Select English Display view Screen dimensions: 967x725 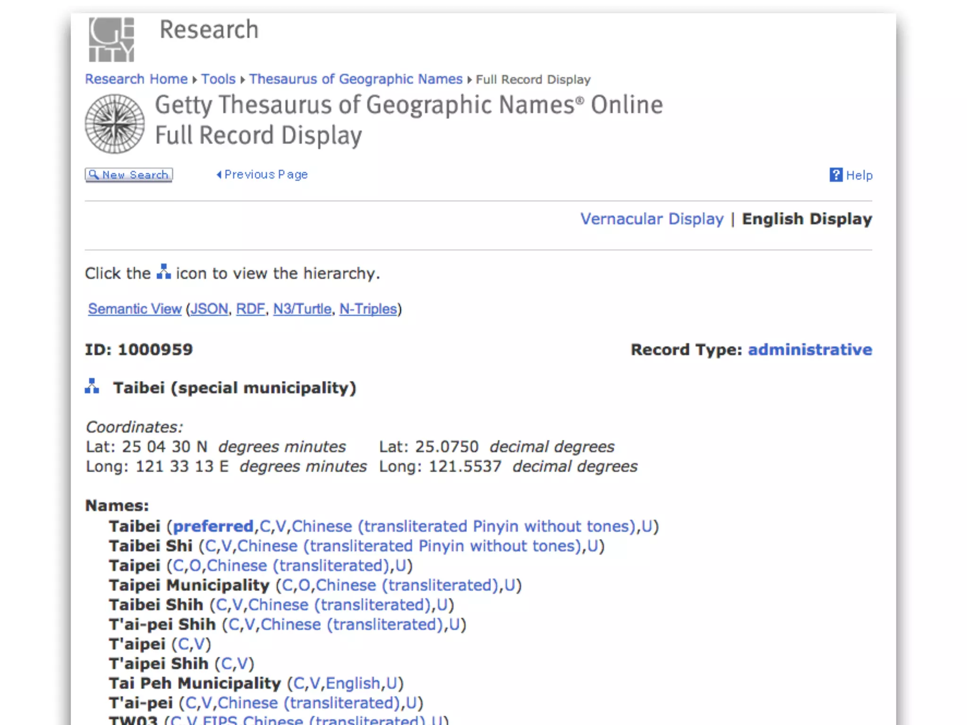[806, 219]
